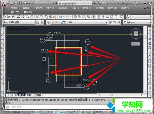Open the Undo history dropdown arrow
This screenshot has height=114, width=154.
[64, 17]
